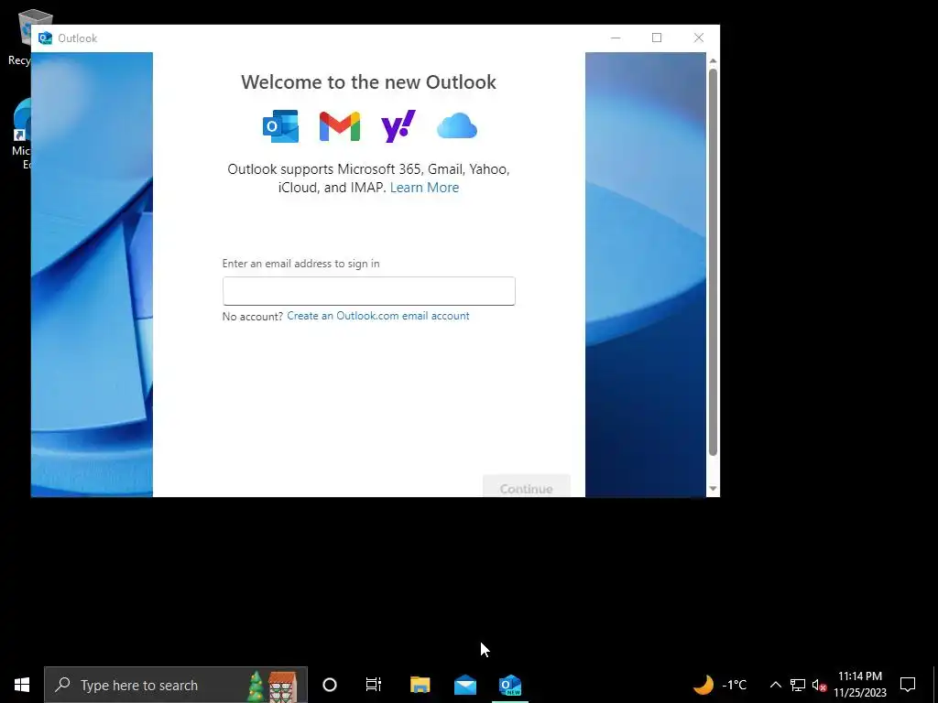Viewport: 938px width, 703px height.
Task: Open Cortana circle icon on taskbar
Action: point(330,685)
